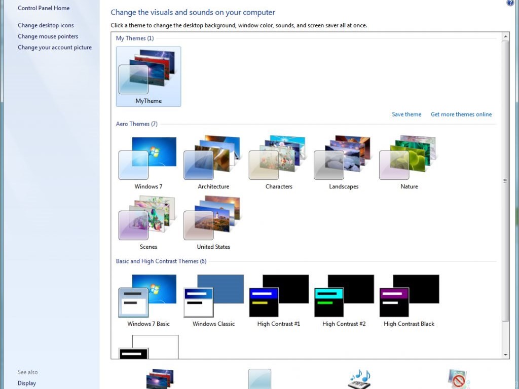Pick the white high contrast theme at list bottom
This screenshot has width=519, height=389.
(x=149, y=346)
